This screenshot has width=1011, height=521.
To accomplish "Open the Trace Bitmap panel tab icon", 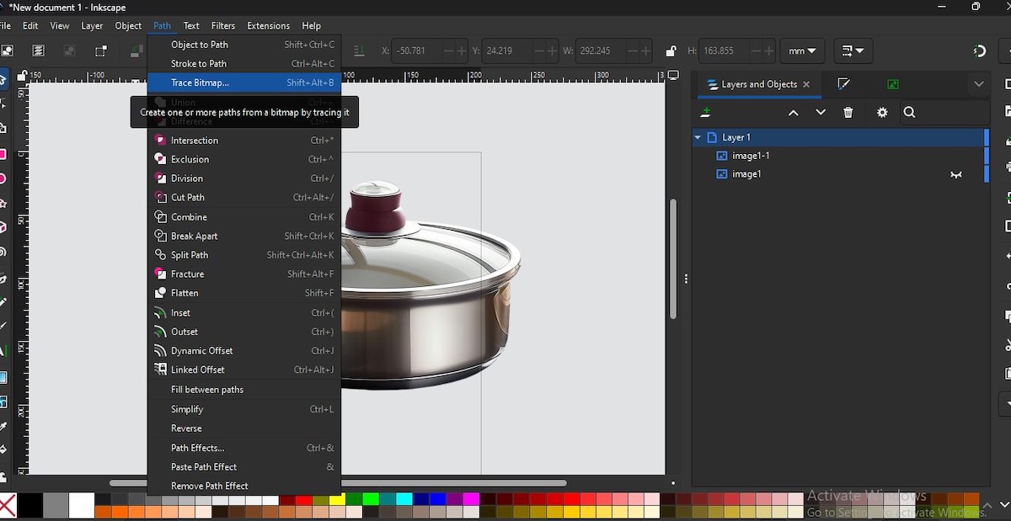I will (892, 84).
